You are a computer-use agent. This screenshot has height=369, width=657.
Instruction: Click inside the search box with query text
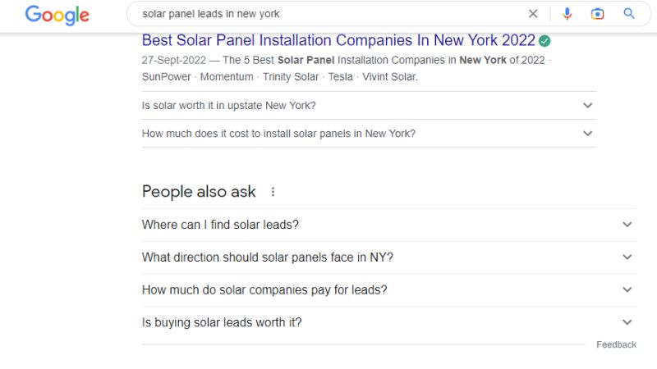coord(327,14)
